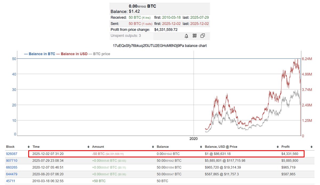This screenshot has width=320, height=185.
Task: Open block 926087 link
Action: (11, 154)
